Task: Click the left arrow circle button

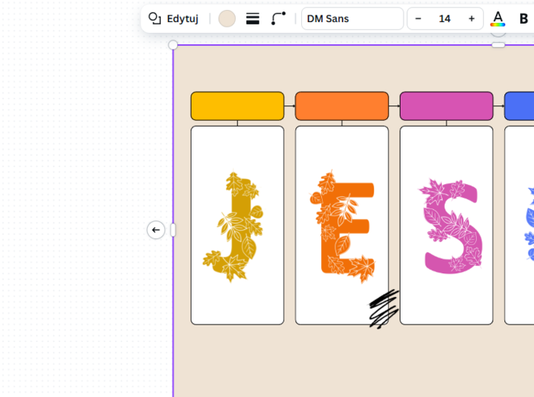Action: [x=156, y=230]
